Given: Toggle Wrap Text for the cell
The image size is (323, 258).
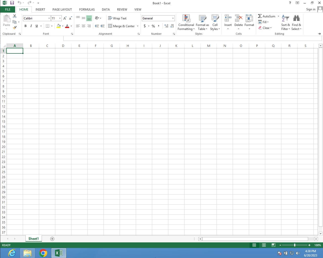Looking at the screenshot, I should pos(117,18).
